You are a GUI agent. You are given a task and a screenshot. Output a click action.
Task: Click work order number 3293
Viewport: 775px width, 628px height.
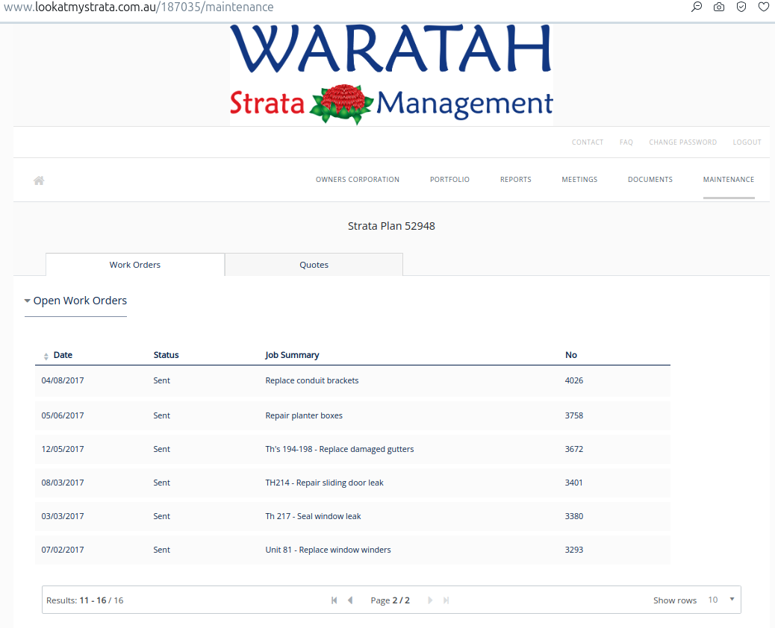point(574,550)
